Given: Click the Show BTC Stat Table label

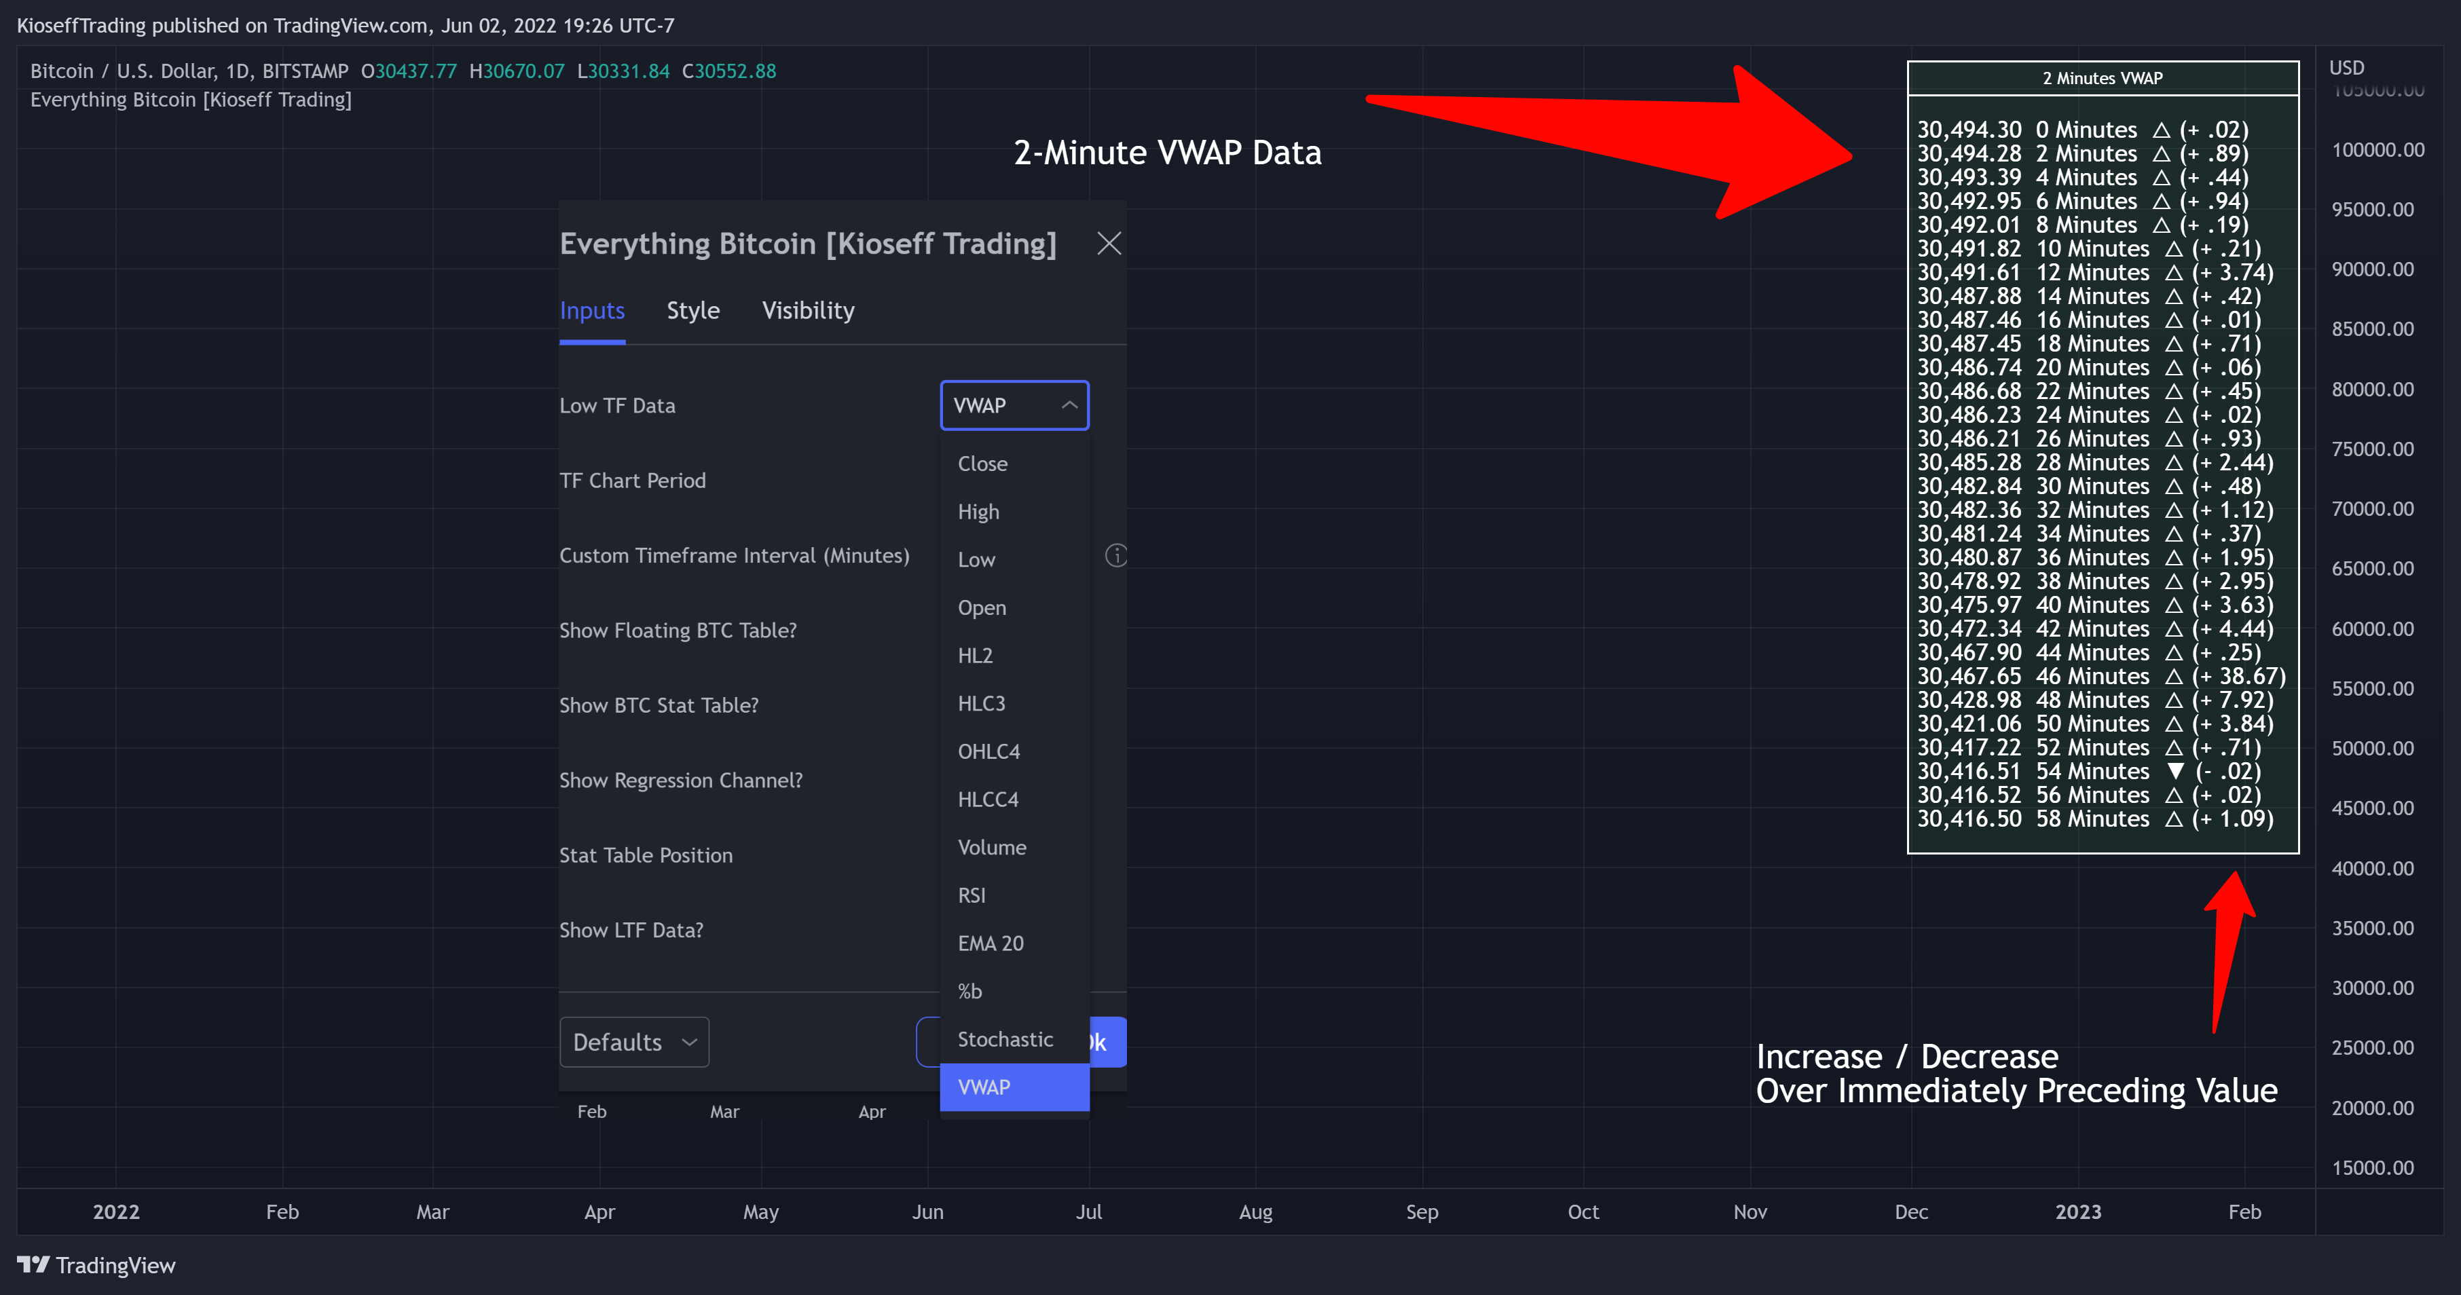Looking at the screenshot, I should pos(659,705).
